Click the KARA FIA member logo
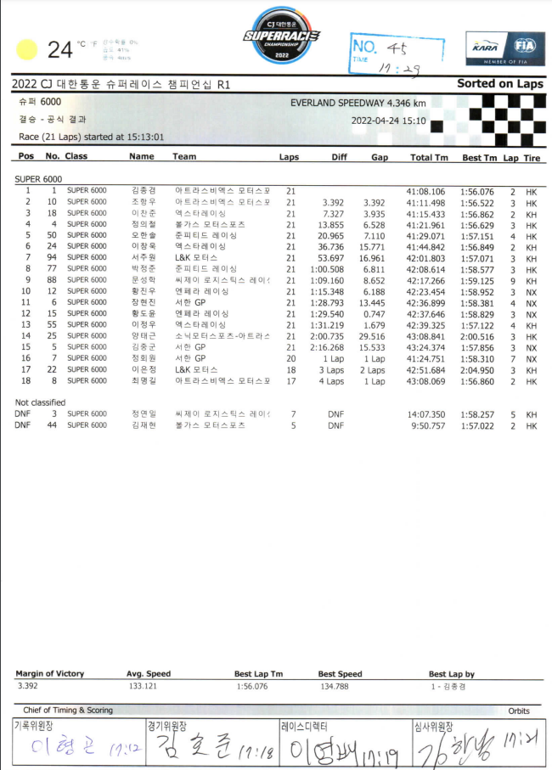Screen dimensions: 552x770 pyautogui.click(x=504, y=48)
